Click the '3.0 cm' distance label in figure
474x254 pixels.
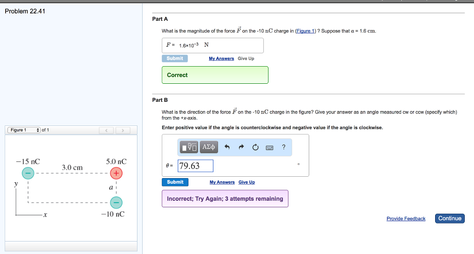72,167
